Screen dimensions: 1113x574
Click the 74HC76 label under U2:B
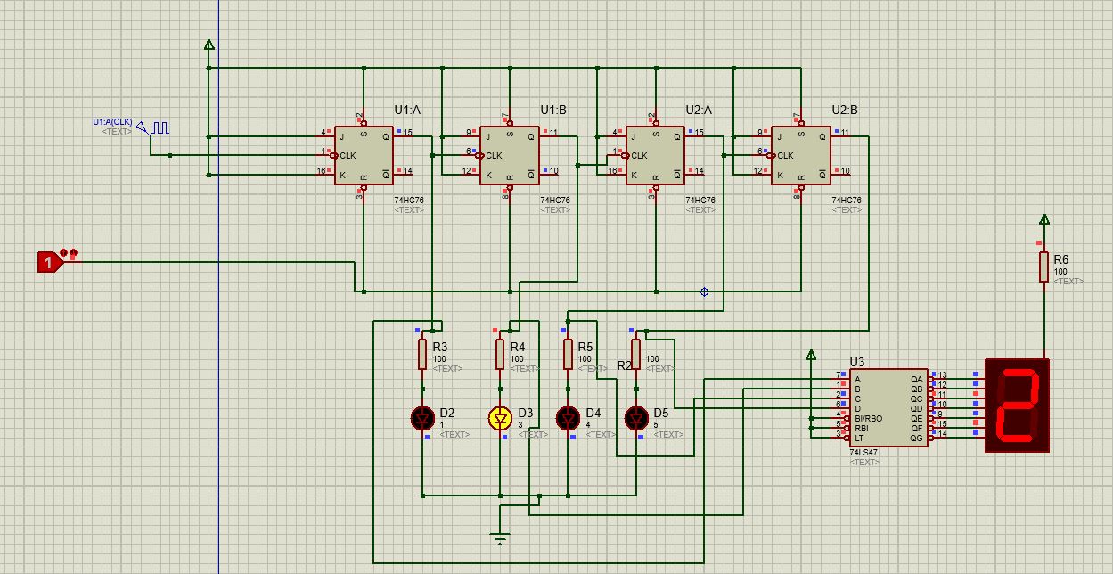847,201
